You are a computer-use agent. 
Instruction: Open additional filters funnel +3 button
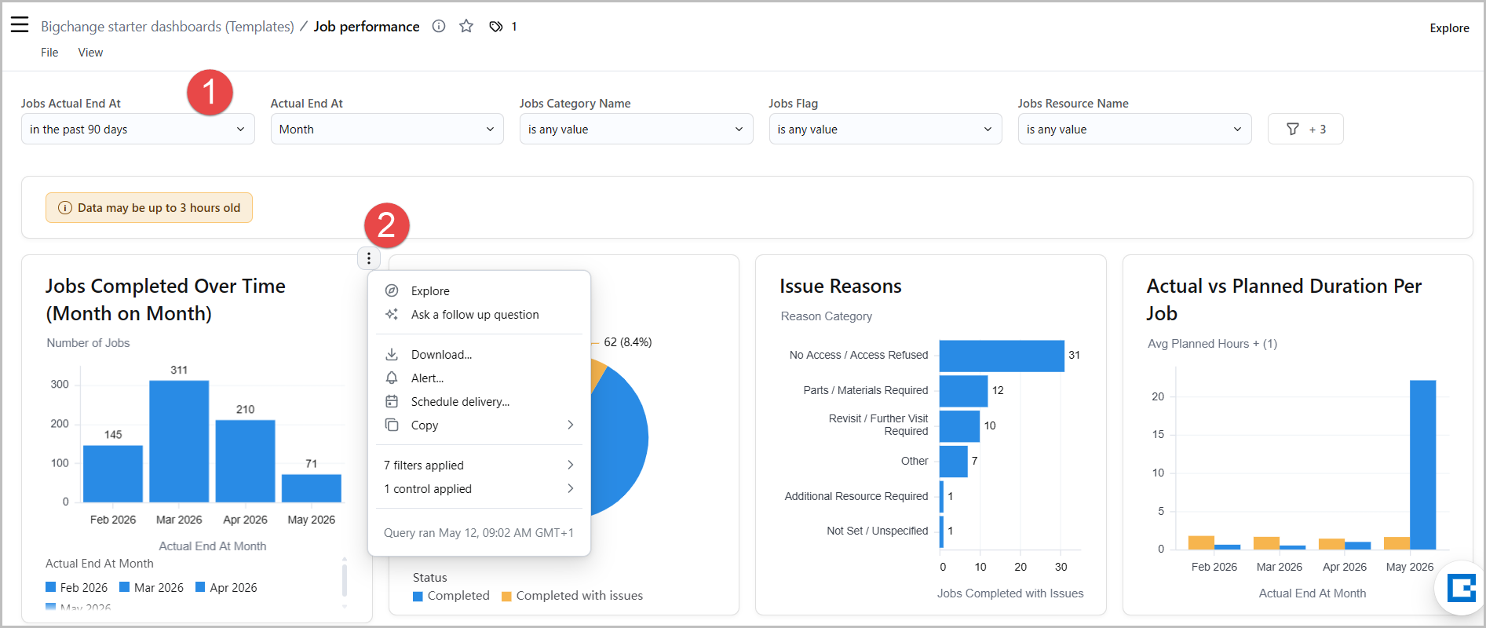[x=1305, y=129]
